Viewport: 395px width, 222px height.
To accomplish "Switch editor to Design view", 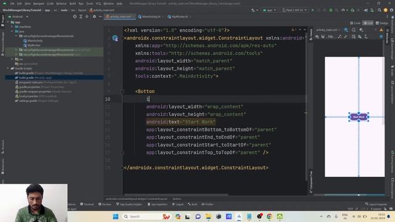I will [x=382, y=23].
